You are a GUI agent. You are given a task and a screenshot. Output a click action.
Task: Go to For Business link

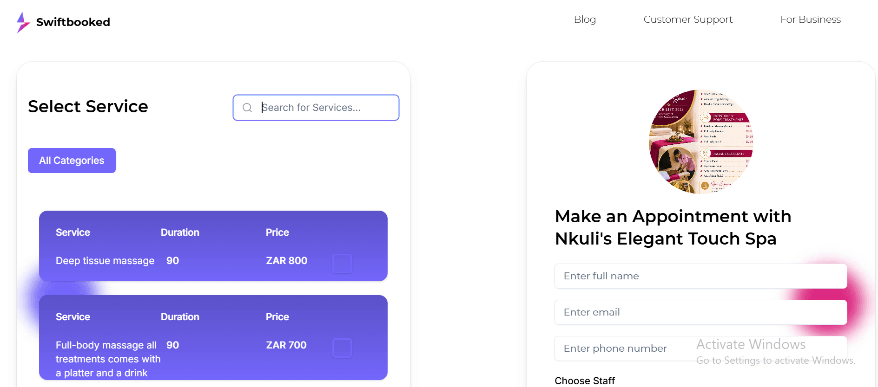[x=811, y=19]
